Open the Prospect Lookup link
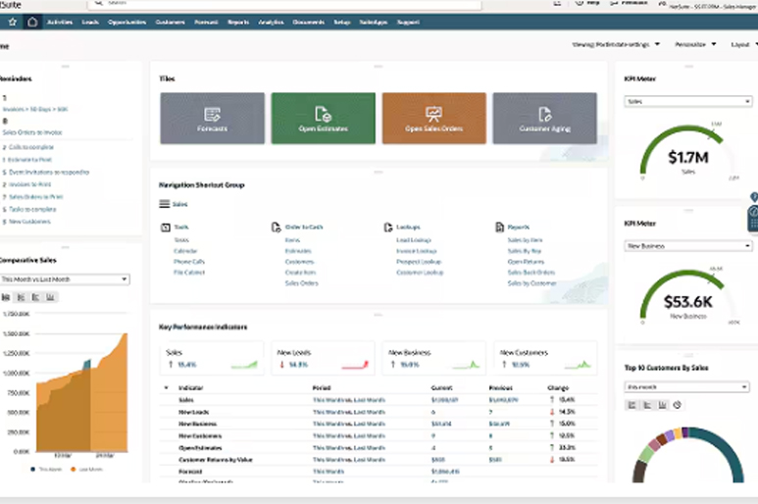 (419, 262)
